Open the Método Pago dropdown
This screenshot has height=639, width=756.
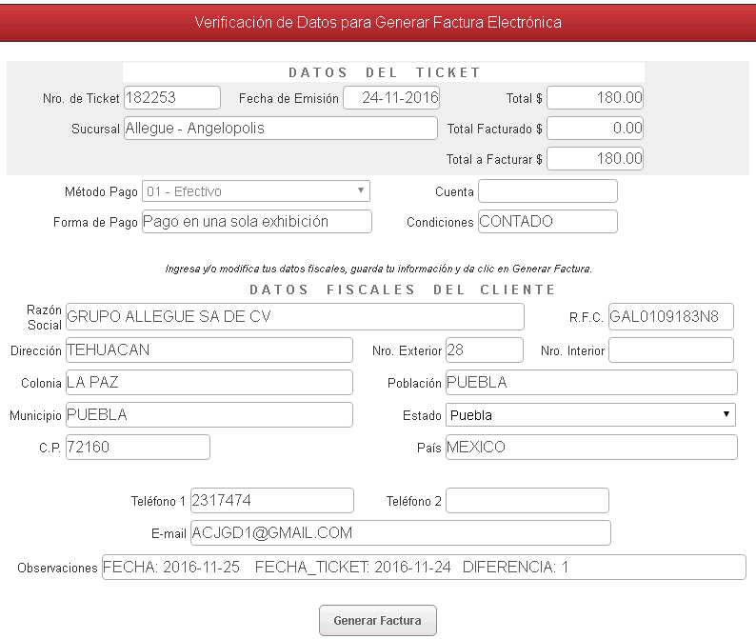click(256, 191)
